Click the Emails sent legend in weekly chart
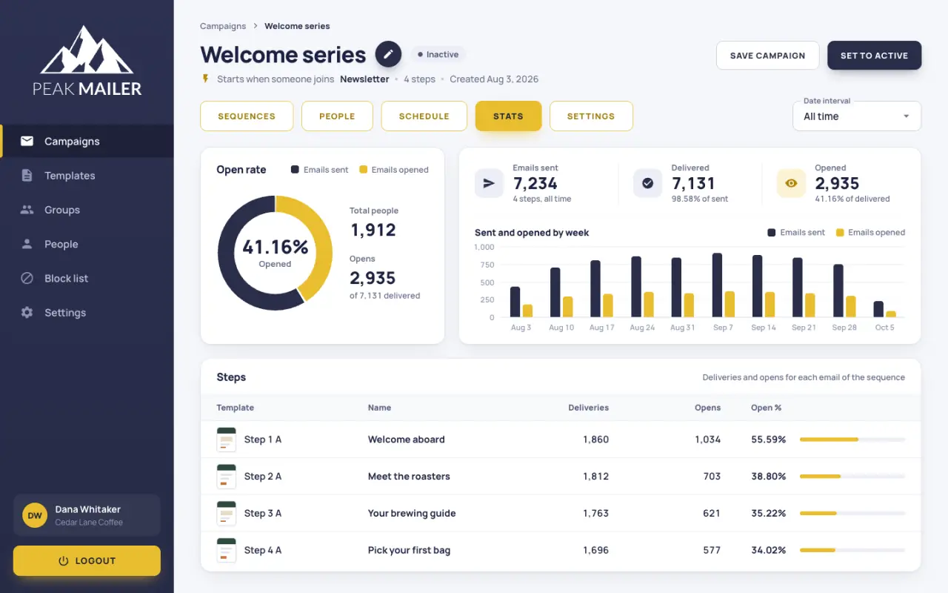The width and height of the screenshot is (948, 593). (796, 232)
